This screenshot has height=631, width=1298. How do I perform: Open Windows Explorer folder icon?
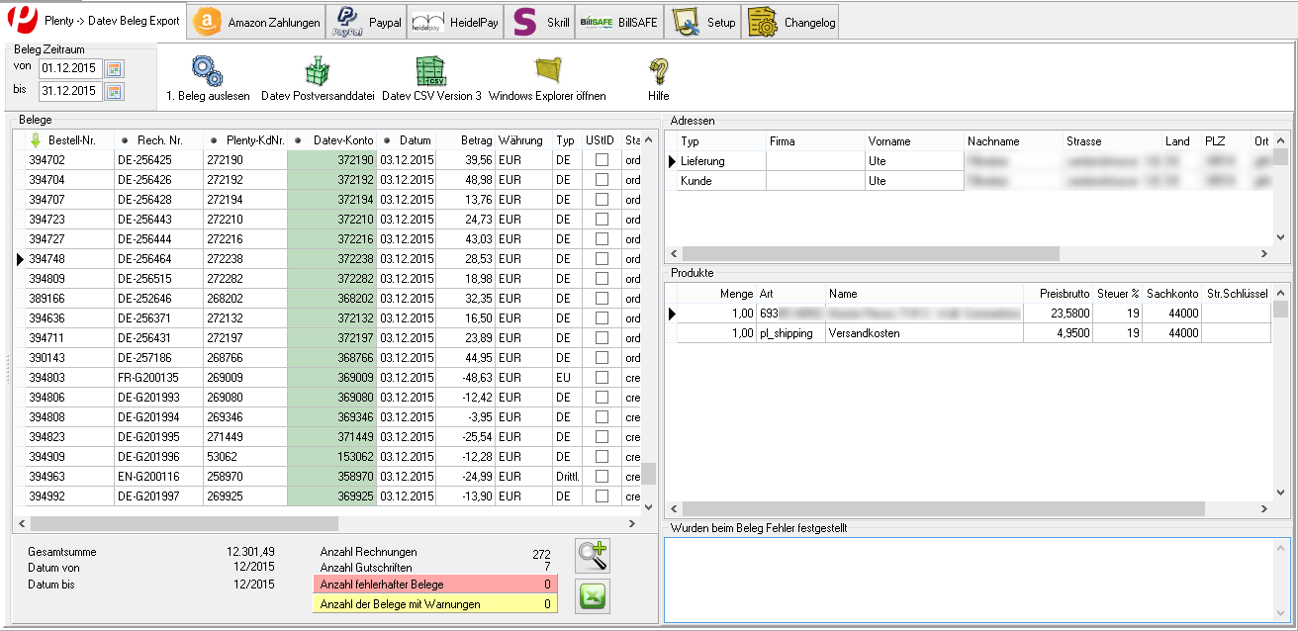coord(547,70)
